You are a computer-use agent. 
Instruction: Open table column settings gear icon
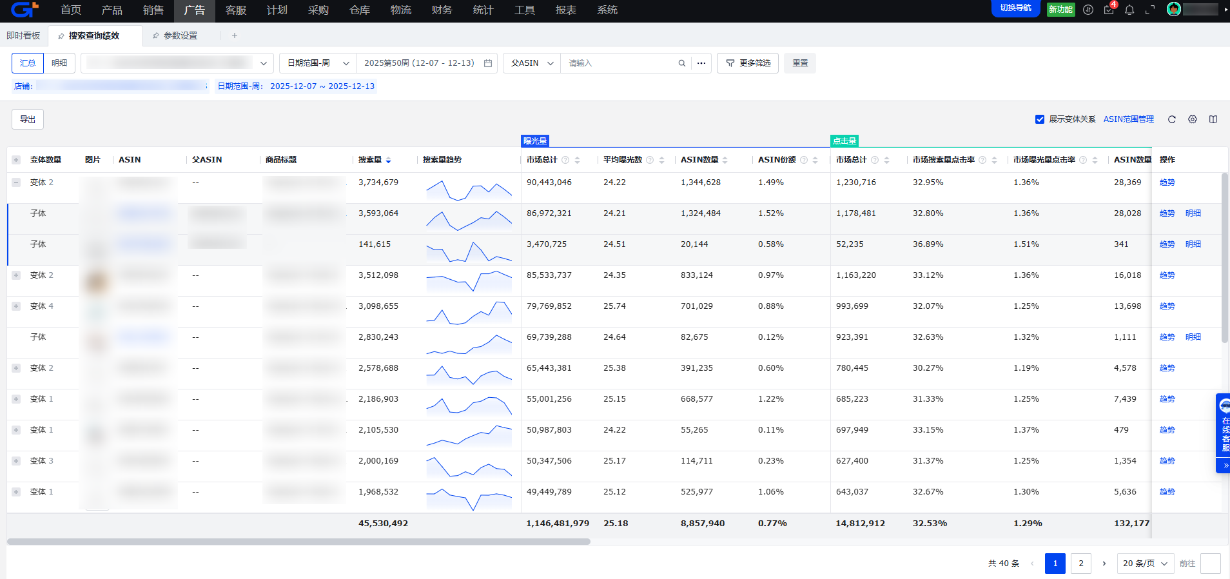(1193, 119)
